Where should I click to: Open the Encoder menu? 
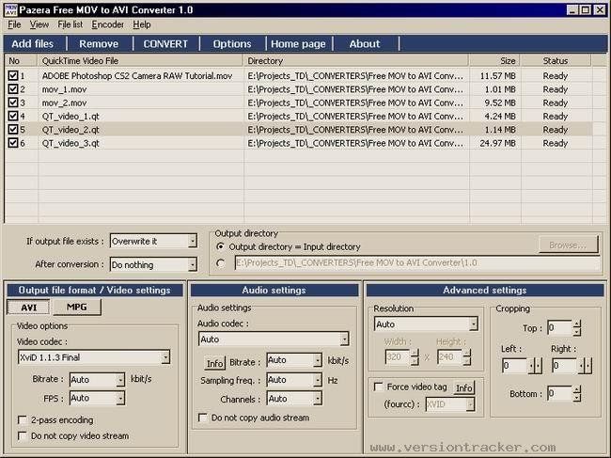click(108, 24)
